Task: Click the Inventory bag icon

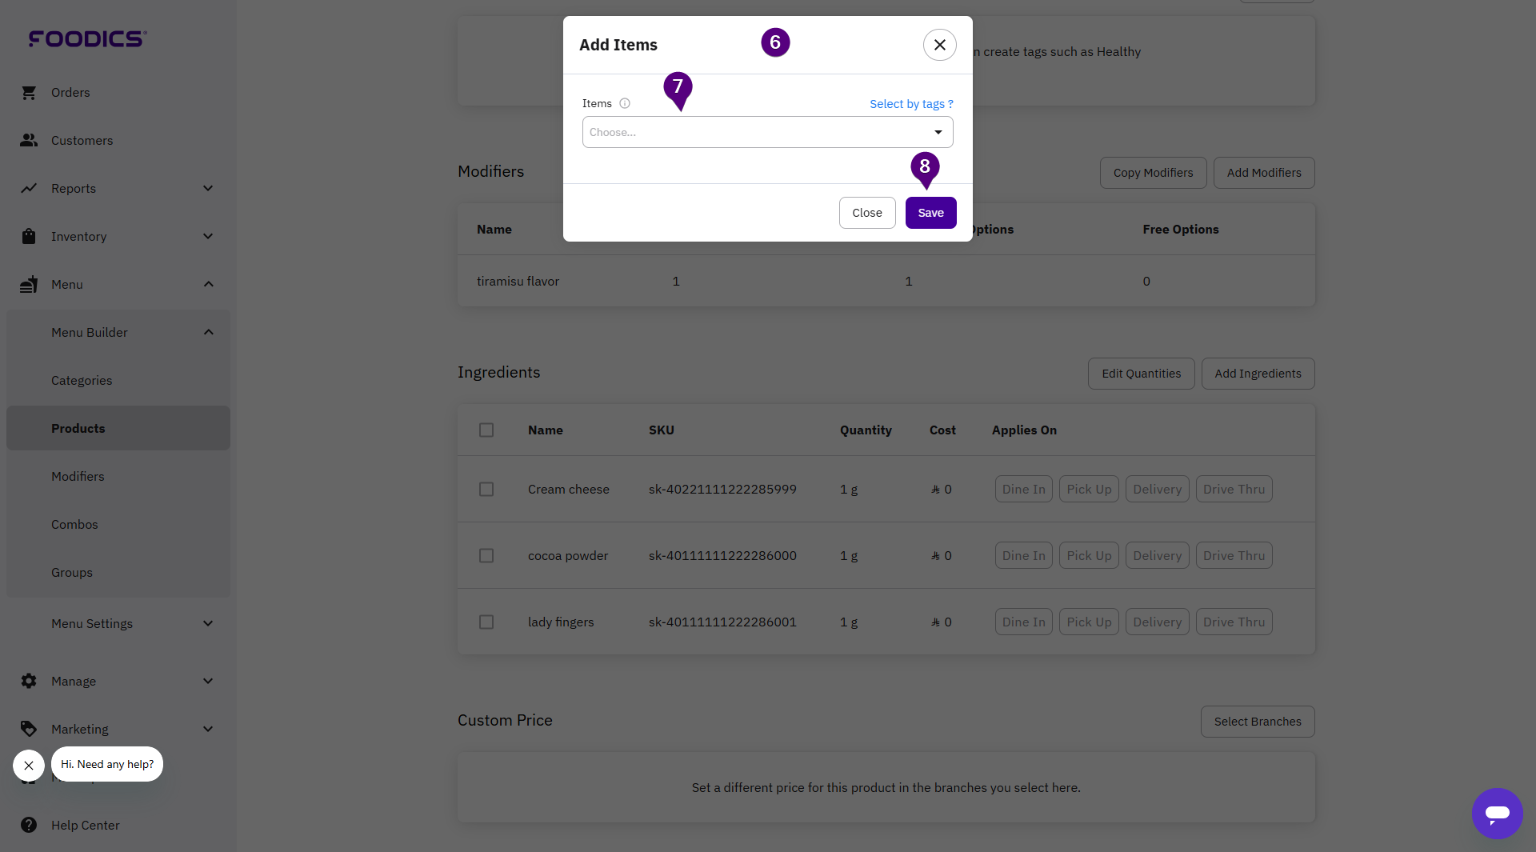Action: pos(29,237)
